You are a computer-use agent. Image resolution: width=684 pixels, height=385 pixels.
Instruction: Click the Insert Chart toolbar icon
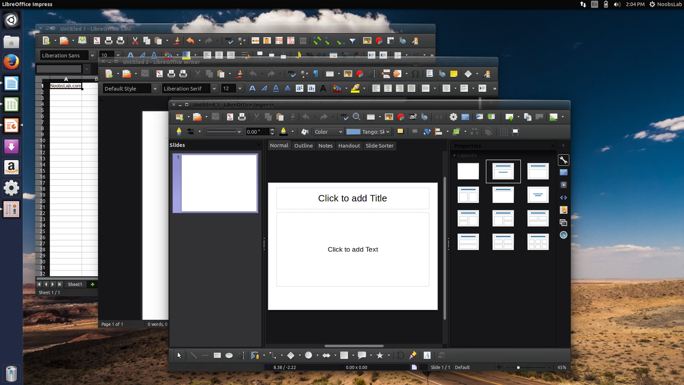click(401, 117)
